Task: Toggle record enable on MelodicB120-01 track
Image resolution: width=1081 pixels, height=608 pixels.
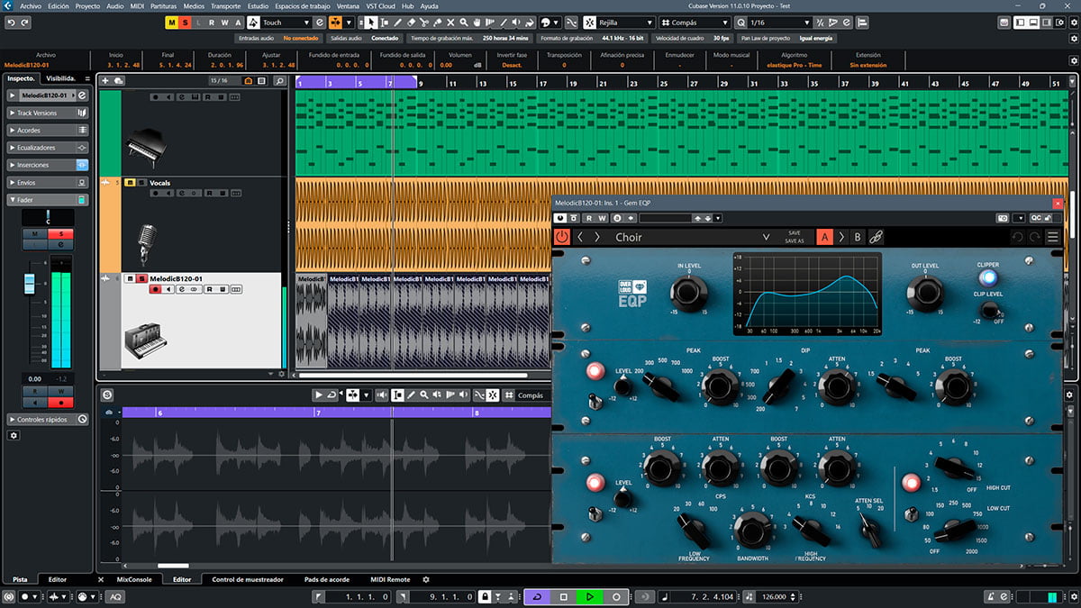Action: pyautogui.click(x=155, y=289)
